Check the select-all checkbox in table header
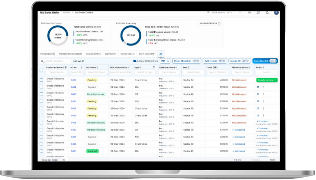The height and width of the screenshot is (180, 316). (x=42, y=70)
